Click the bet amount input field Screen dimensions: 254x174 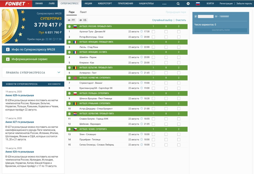click(x=205, y=16)
